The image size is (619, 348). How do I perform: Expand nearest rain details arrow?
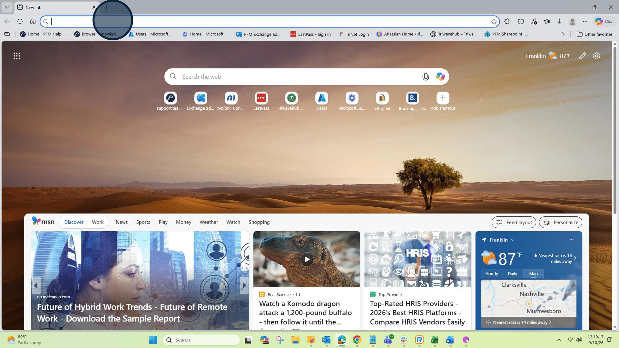tap(575, 258)
